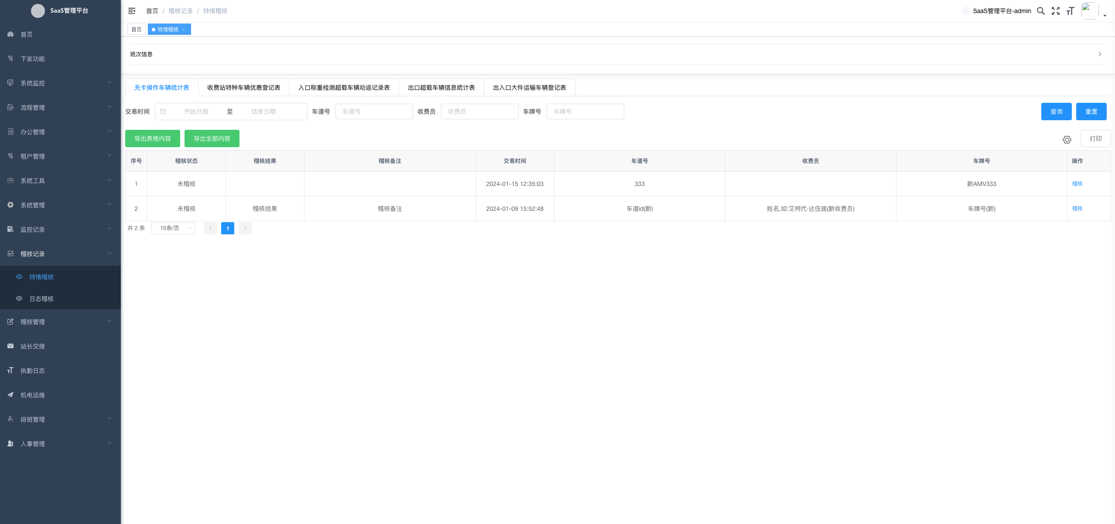The width and height of the screenshot is (1115, 524).
Task: Click the previous page arrow
Action: 210,228
